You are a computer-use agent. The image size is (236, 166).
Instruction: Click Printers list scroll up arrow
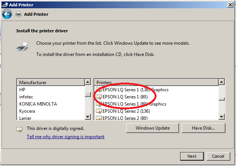222,82
